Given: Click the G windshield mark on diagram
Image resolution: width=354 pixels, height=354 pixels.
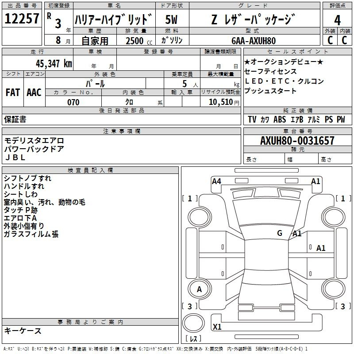Looking at the screenshot, I should tap(280, 233).
